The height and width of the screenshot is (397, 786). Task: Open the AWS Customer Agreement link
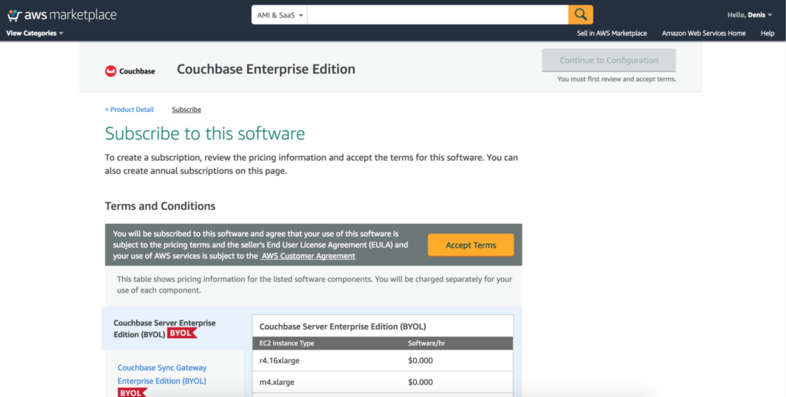coord(309,256)
